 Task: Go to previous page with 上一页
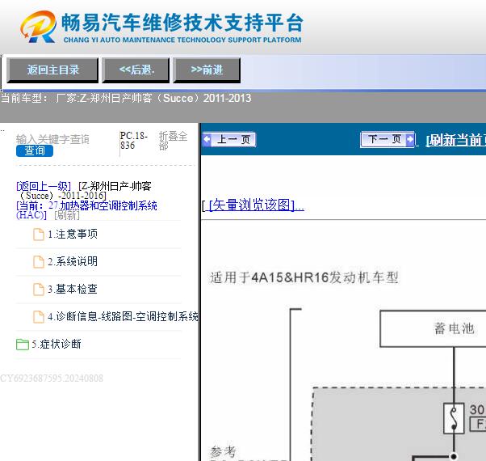[x=229, y=140]
